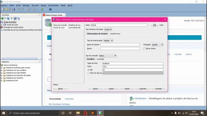This screenshot has width=207, height=116.
Task: Click the Conexões panel horizontal scrollbar
Action: 20,58
